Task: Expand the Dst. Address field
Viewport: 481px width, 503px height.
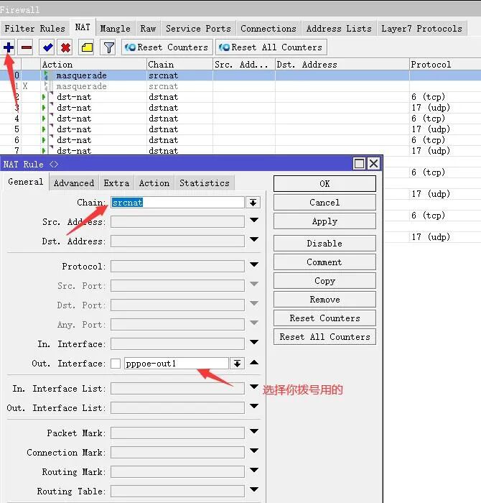Action: tap(254, 239)
